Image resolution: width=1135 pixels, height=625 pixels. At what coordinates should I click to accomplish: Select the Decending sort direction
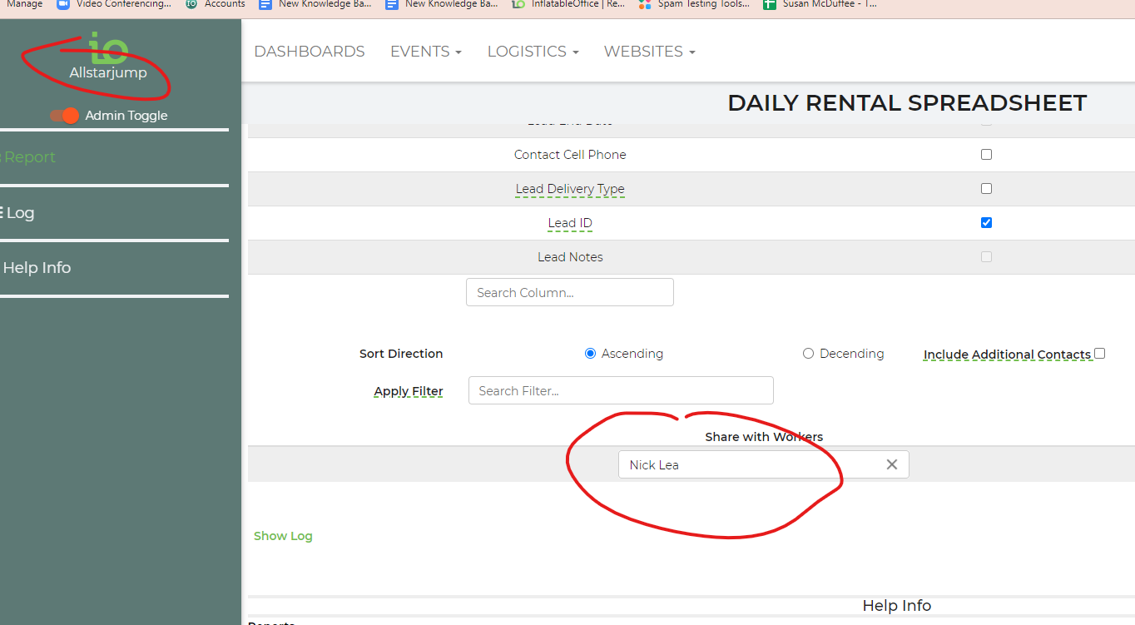pos(808,354)
